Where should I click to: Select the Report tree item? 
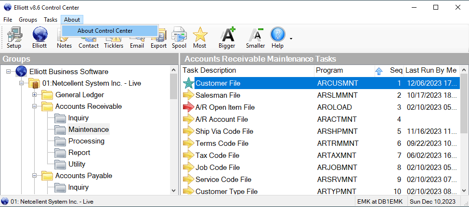coord(79,153)
